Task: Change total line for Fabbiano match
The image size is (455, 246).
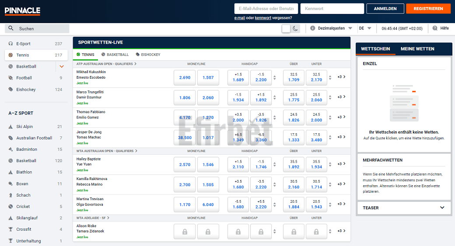Action: pos(330,118)
